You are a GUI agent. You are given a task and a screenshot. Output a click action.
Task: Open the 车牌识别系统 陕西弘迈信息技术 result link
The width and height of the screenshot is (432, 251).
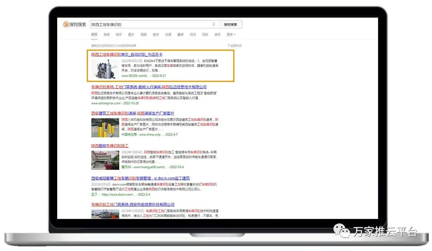149,87
